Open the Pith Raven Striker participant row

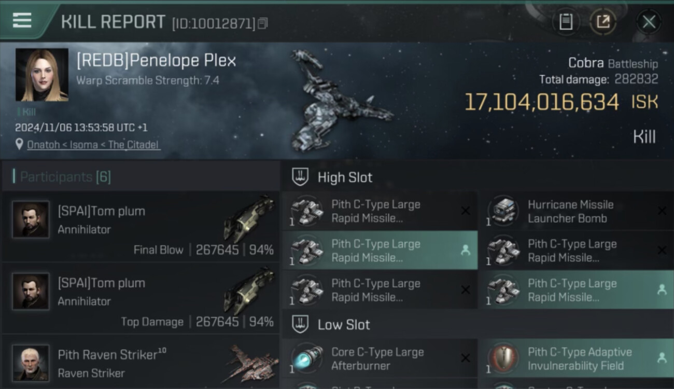click(x=141, y=362)
